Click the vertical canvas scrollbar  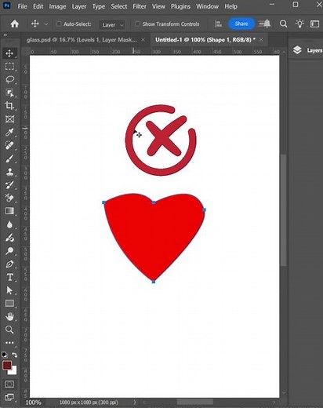[284, 210]
